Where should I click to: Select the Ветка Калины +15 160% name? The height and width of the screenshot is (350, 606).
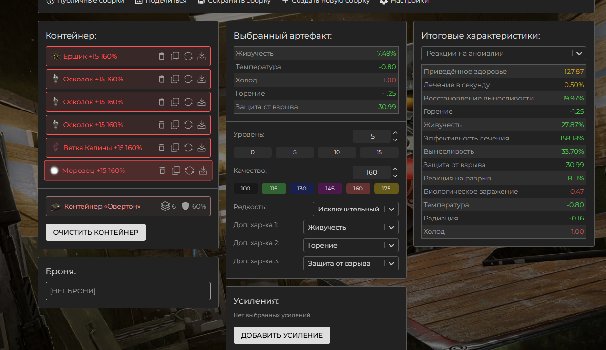[x=103, y=148]
